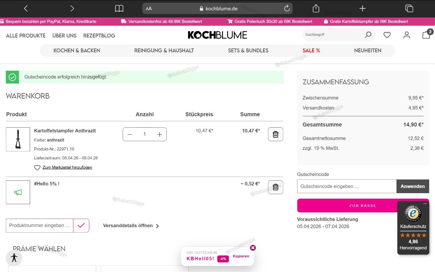Open Kartoffelstampfer Anthrazit product link

coord(65,131)
